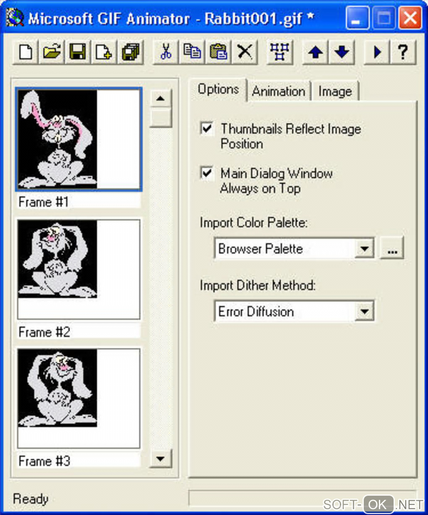This screenshot has width=428, height=515.
Task: Copy the selected frame
Action: coord(192,52)
